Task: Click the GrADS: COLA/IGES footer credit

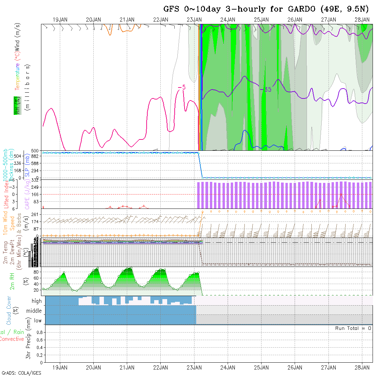Action: (x=21, y=373)
